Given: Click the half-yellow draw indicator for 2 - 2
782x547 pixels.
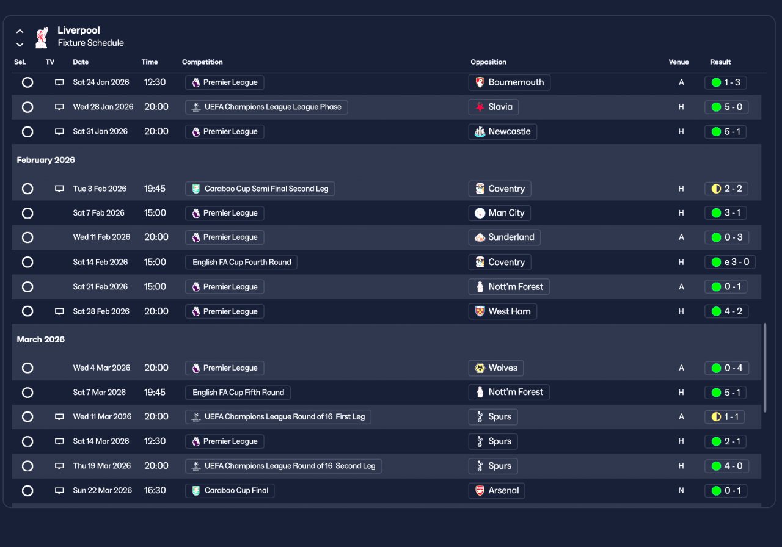Looking at the screenshot, I should coord(715,189).
